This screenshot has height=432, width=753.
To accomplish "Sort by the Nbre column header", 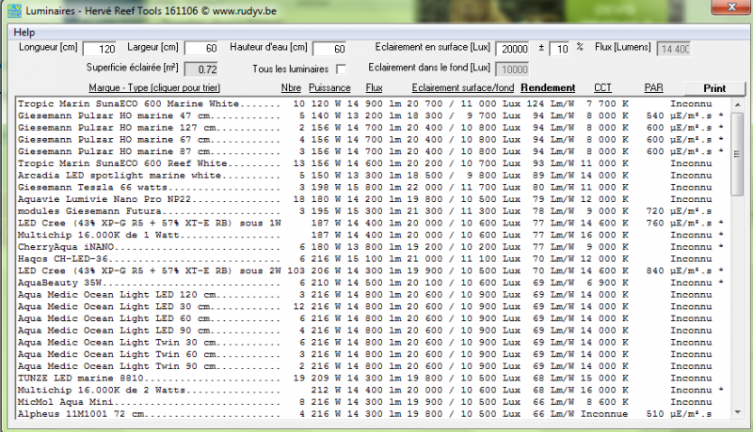I will click(x=291, y=88).
